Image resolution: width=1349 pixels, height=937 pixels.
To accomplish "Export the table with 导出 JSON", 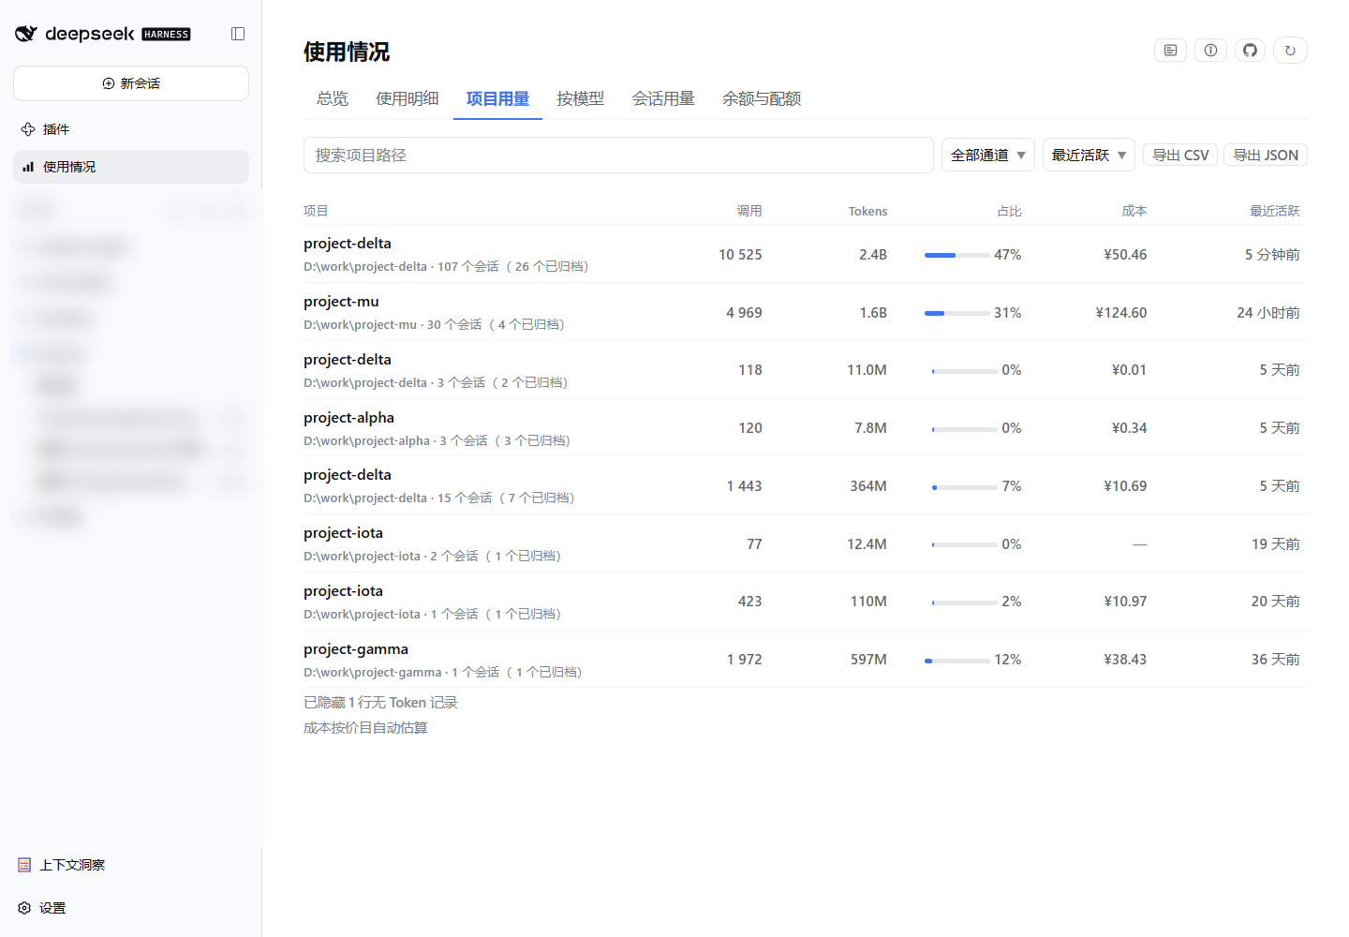I will tap(1266, 156).
